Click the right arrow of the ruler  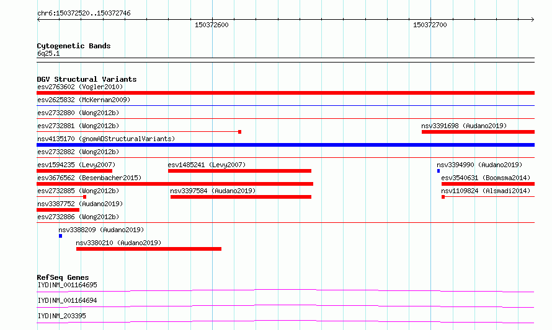coord(532,20)
